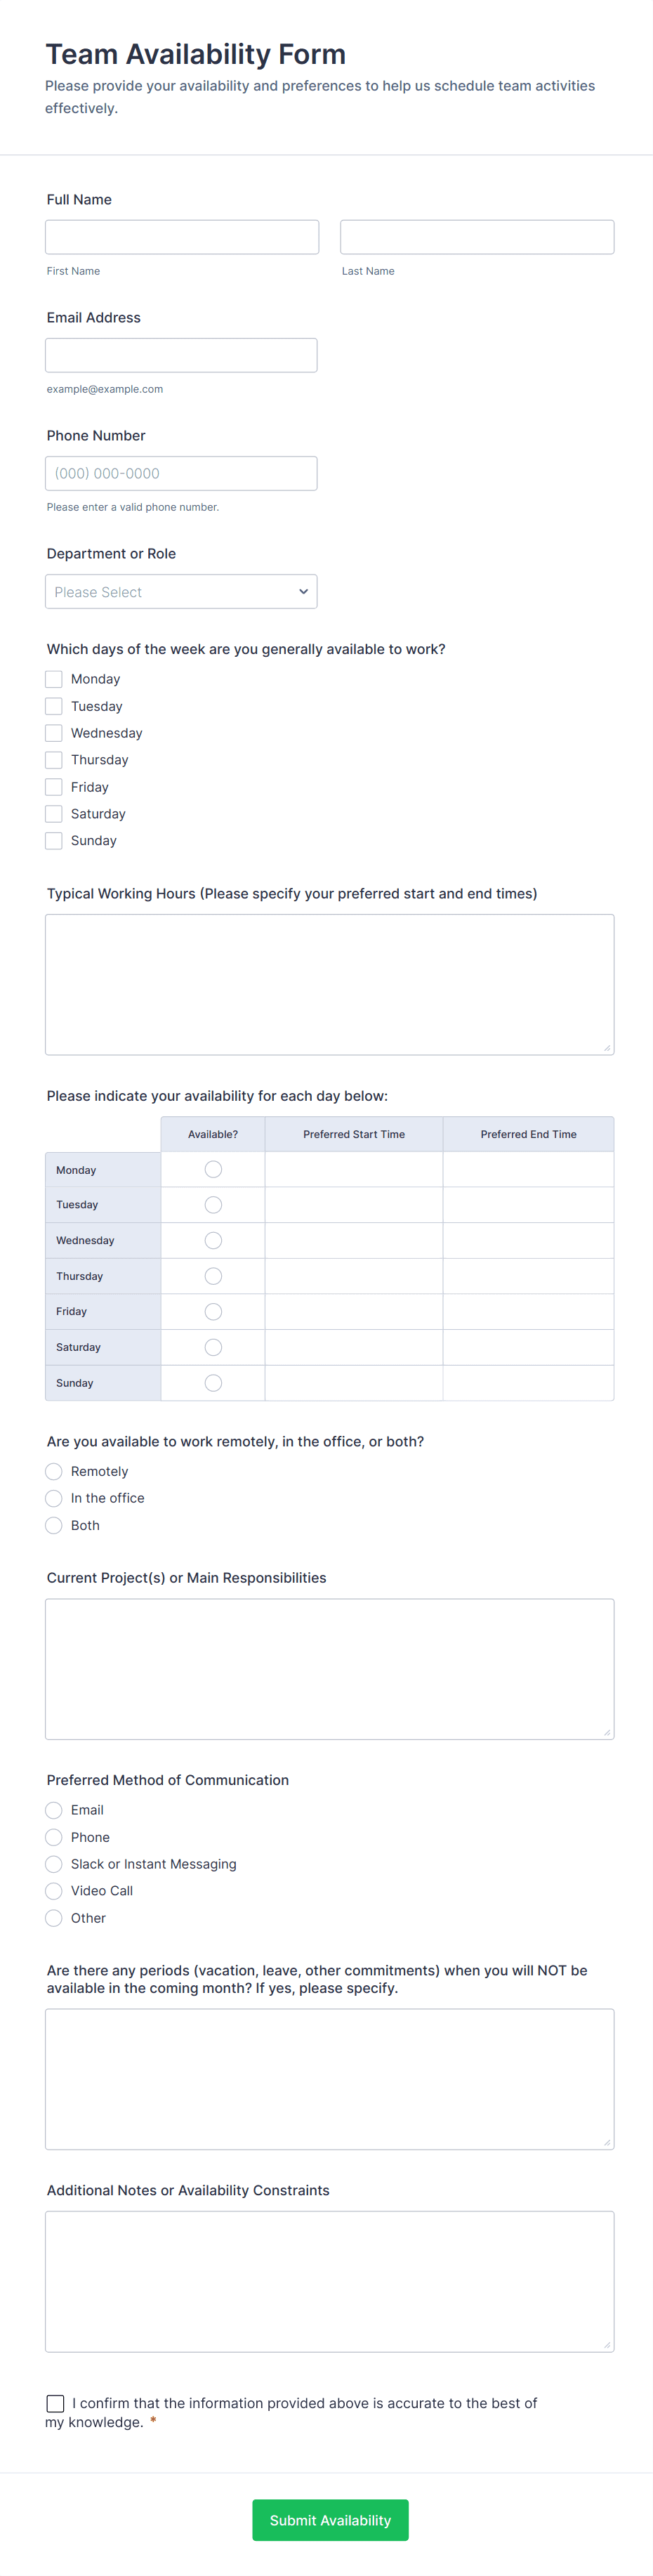Click the Submit Availability button

[330, 2520]
